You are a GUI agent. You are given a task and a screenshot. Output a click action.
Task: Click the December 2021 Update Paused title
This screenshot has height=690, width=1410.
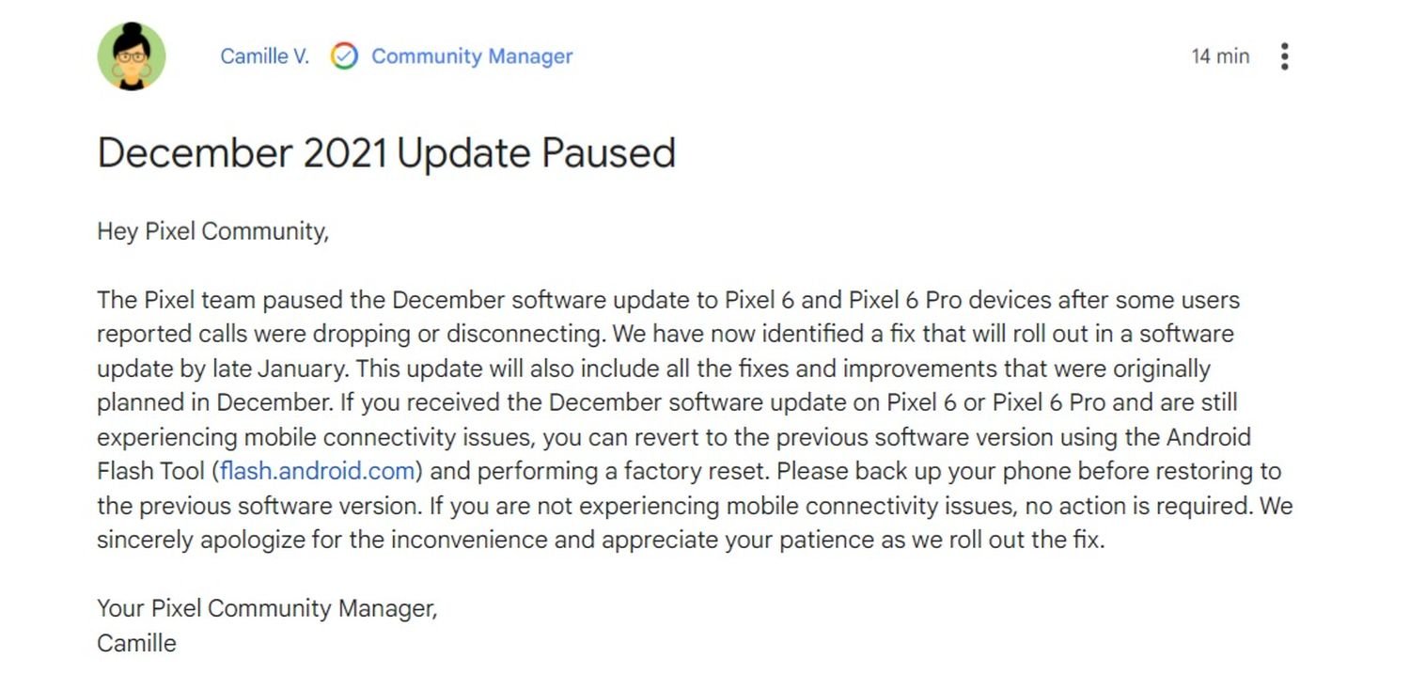(x=386, y=153)
